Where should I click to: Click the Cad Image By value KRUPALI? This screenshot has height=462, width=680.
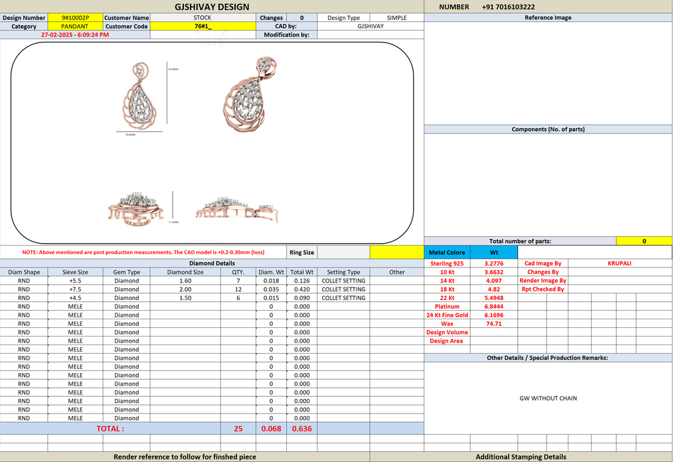[x=620, y=264]
